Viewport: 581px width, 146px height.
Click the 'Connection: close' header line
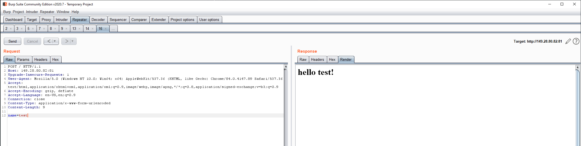[26, 99]
